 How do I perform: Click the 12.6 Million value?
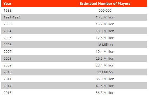pyautogui.click(x=105, y=38)
